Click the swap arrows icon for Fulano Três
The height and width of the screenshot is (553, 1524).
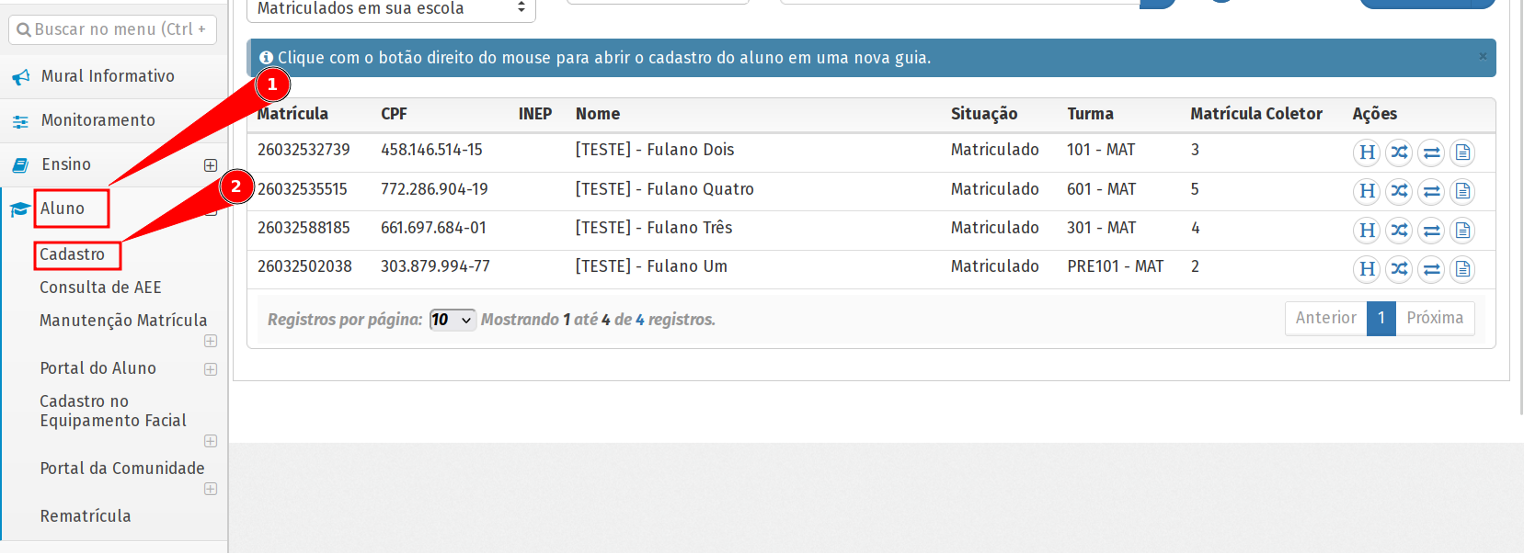(1431, 231)
